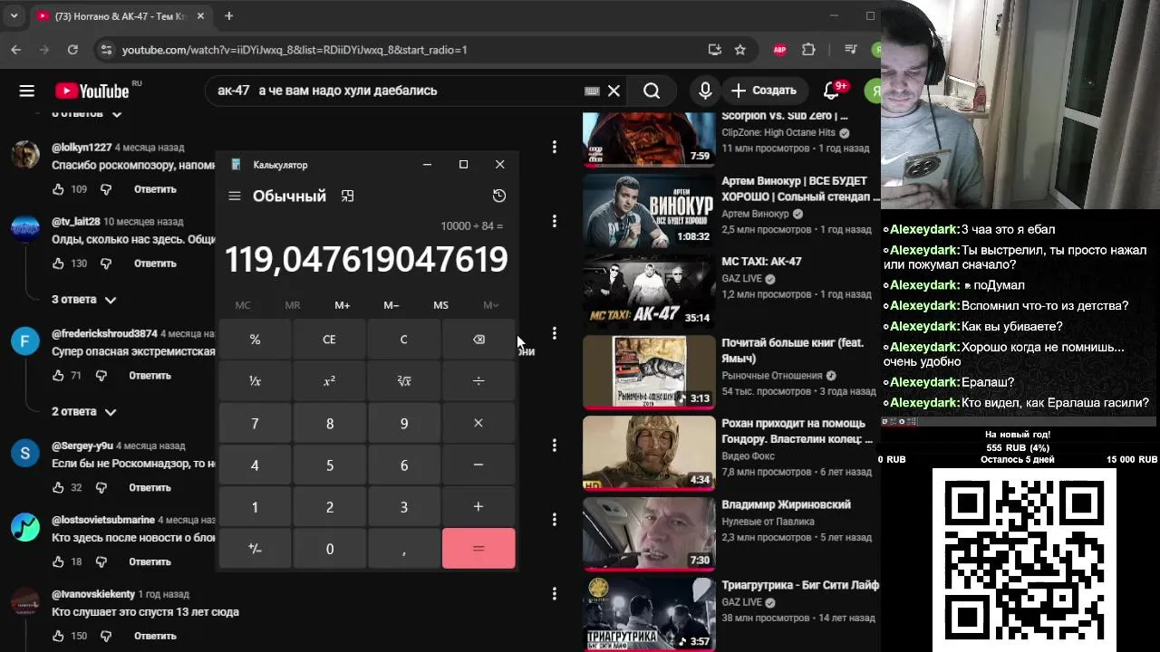Open Триагрутрика - Биг Сити Лайф title

(800, 585)
